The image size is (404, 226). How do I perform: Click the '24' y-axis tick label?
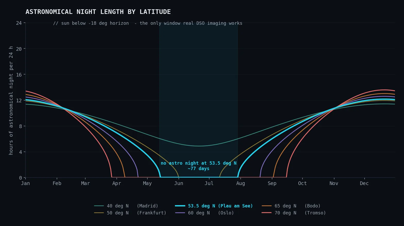pyautogui.click(x=19, y=23)
